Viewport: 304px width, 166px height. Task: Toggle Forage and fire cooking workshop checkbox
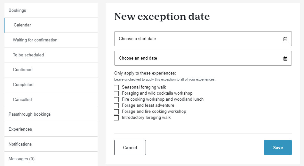point(116,112)
